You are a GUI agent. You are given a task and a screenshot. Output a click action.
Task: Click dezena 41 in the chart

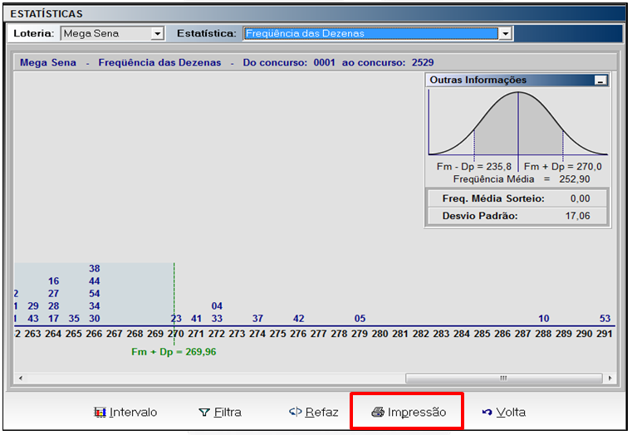[196, 319]
